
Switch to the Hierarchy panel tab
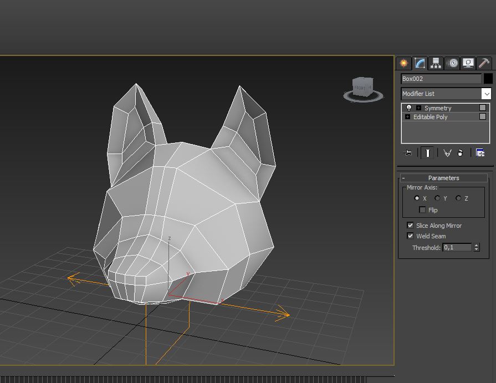[x=436, y=63]
